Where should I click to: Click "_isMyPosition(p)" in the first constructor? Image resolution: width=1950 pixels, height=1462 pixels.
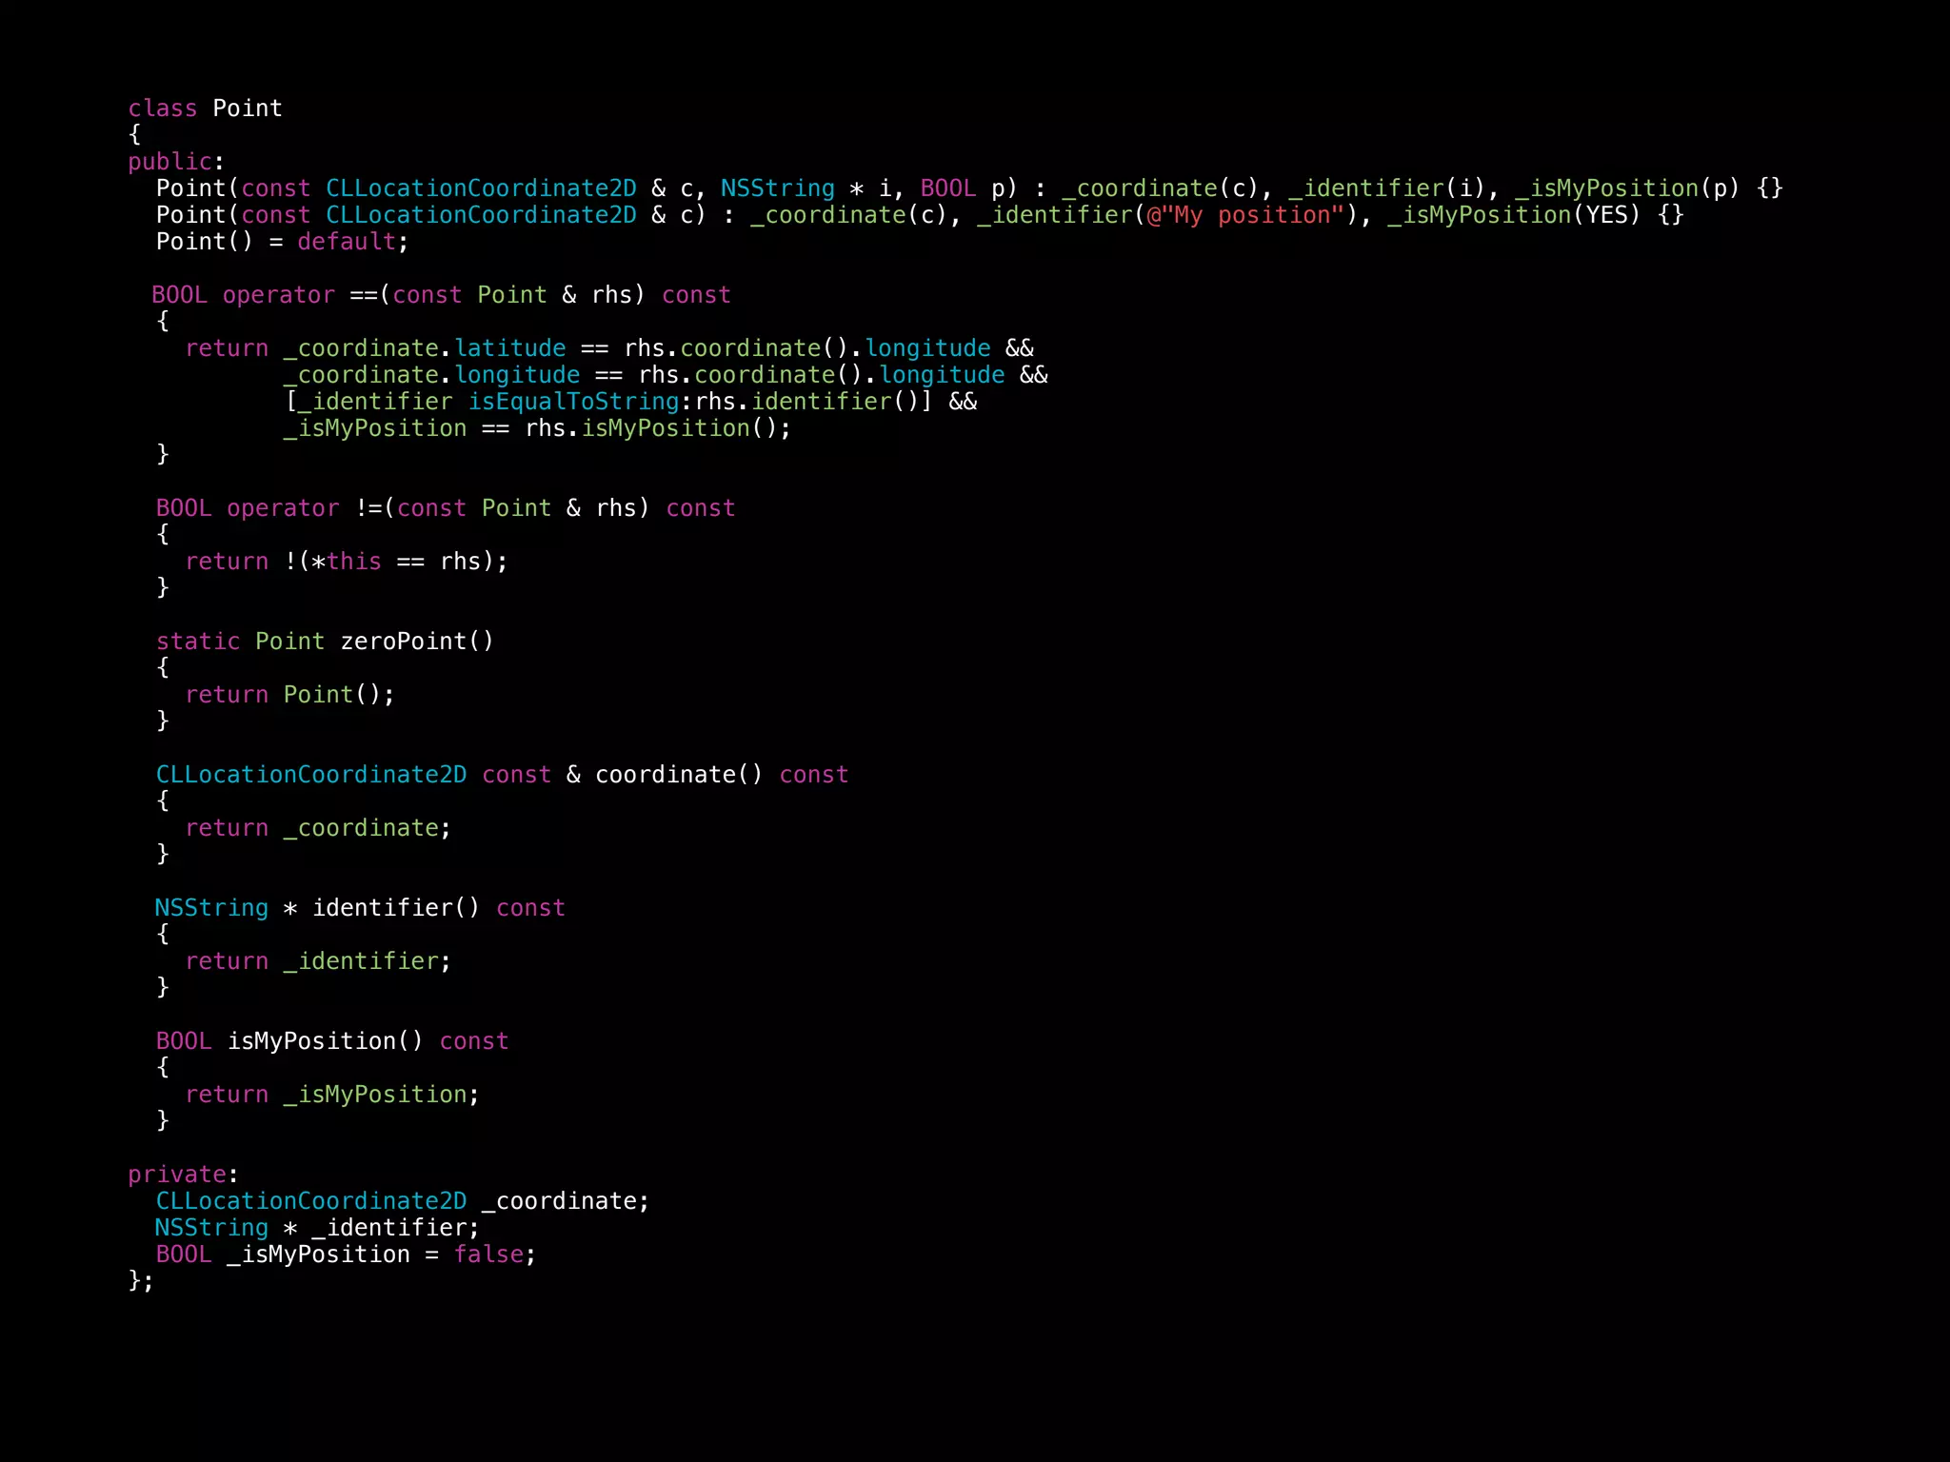pos(1627,188)
